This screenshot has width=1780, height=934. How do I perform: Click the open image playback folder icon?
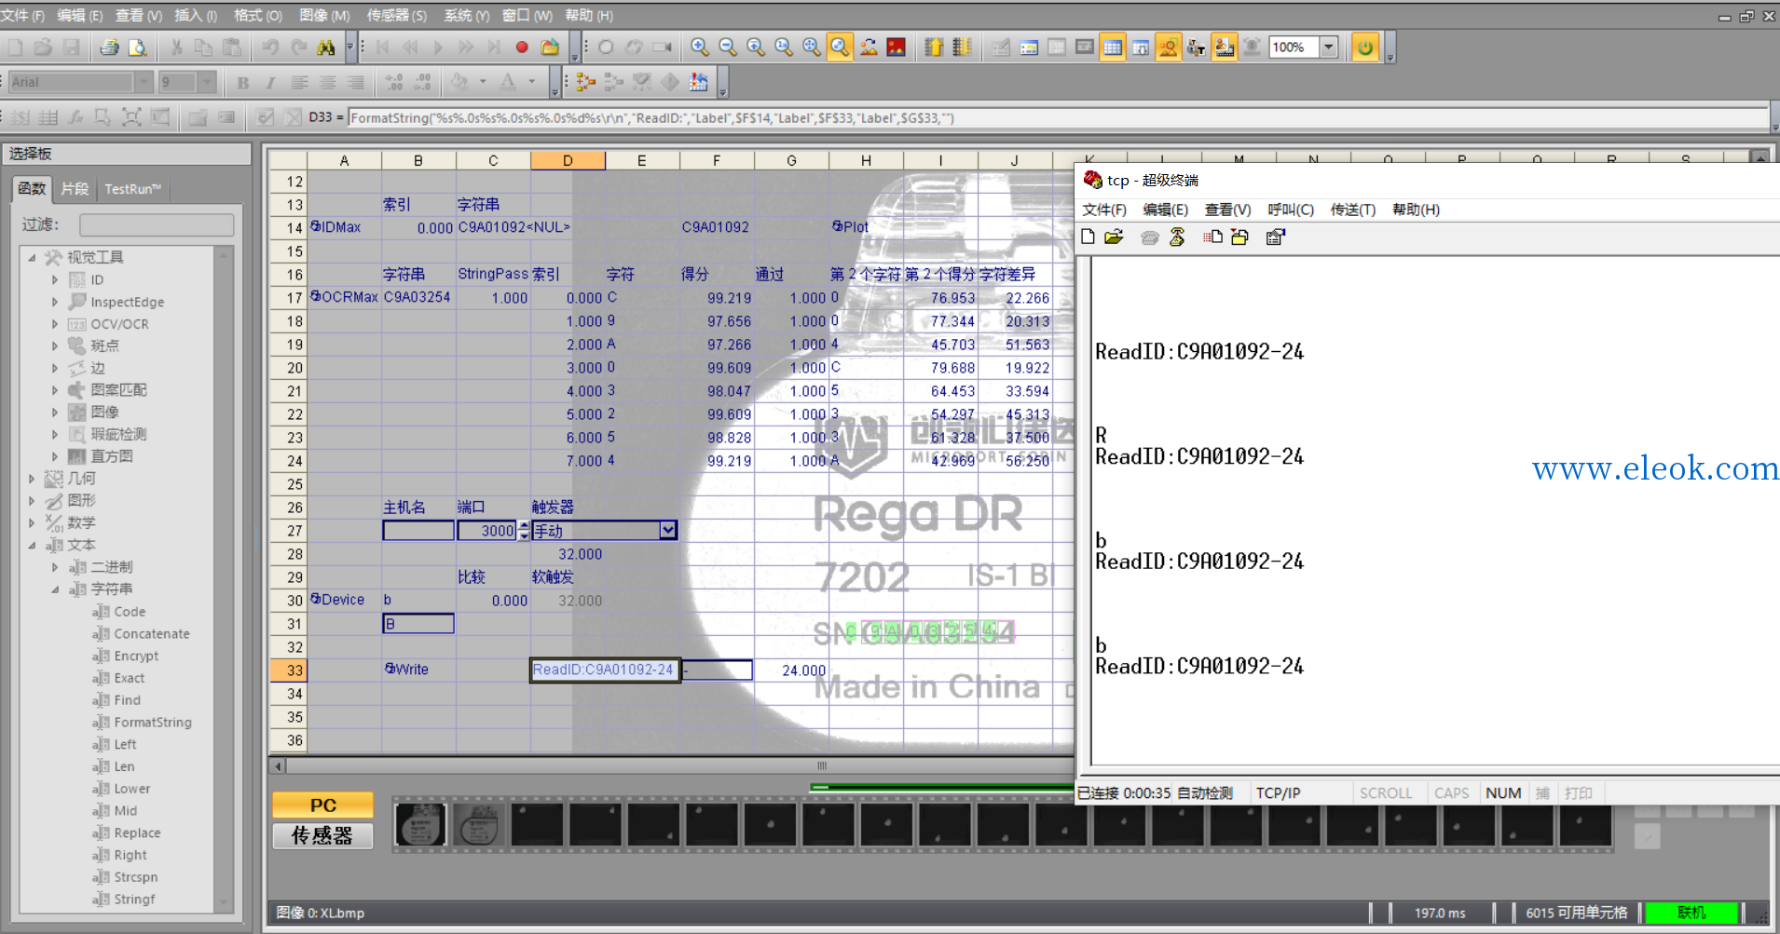(x=551, y=47)
